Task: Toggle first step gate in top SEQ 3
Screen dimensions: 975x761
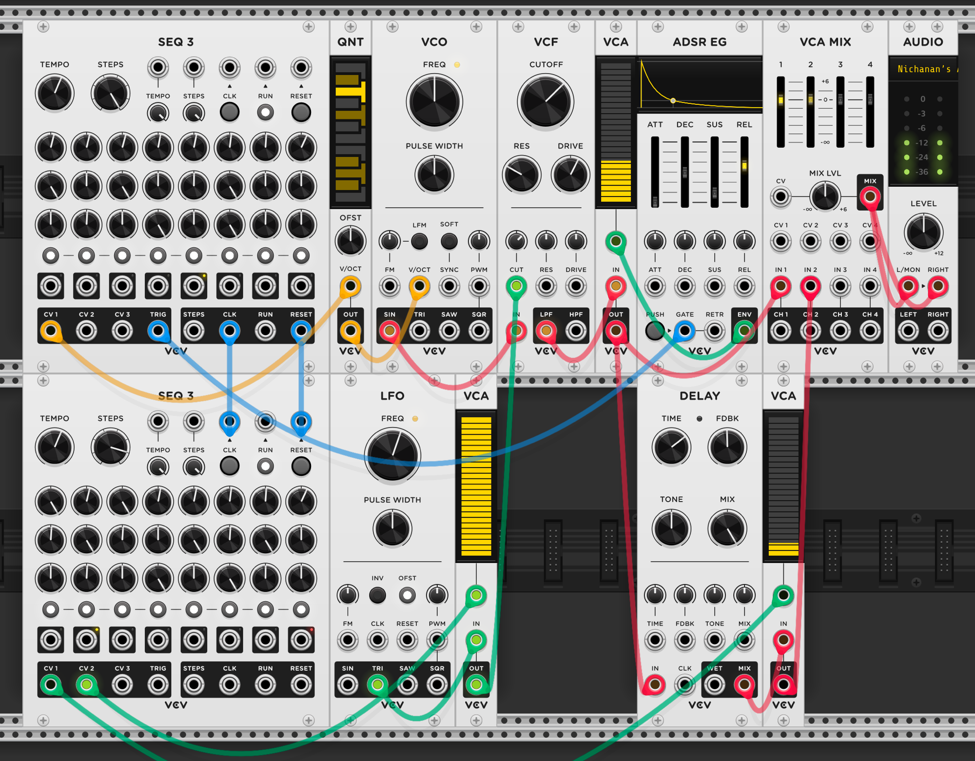Action: coord(51,255)
